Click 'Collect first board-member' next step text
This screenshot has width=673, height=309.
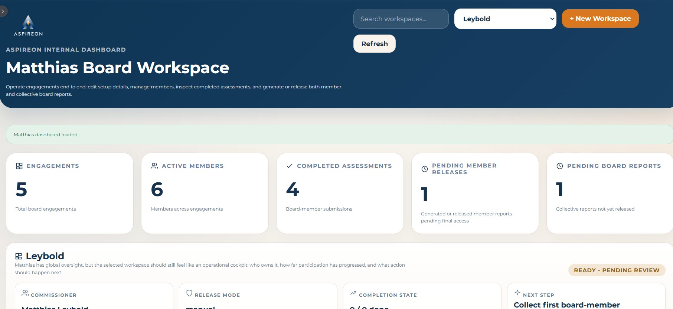tap(567, 305)
